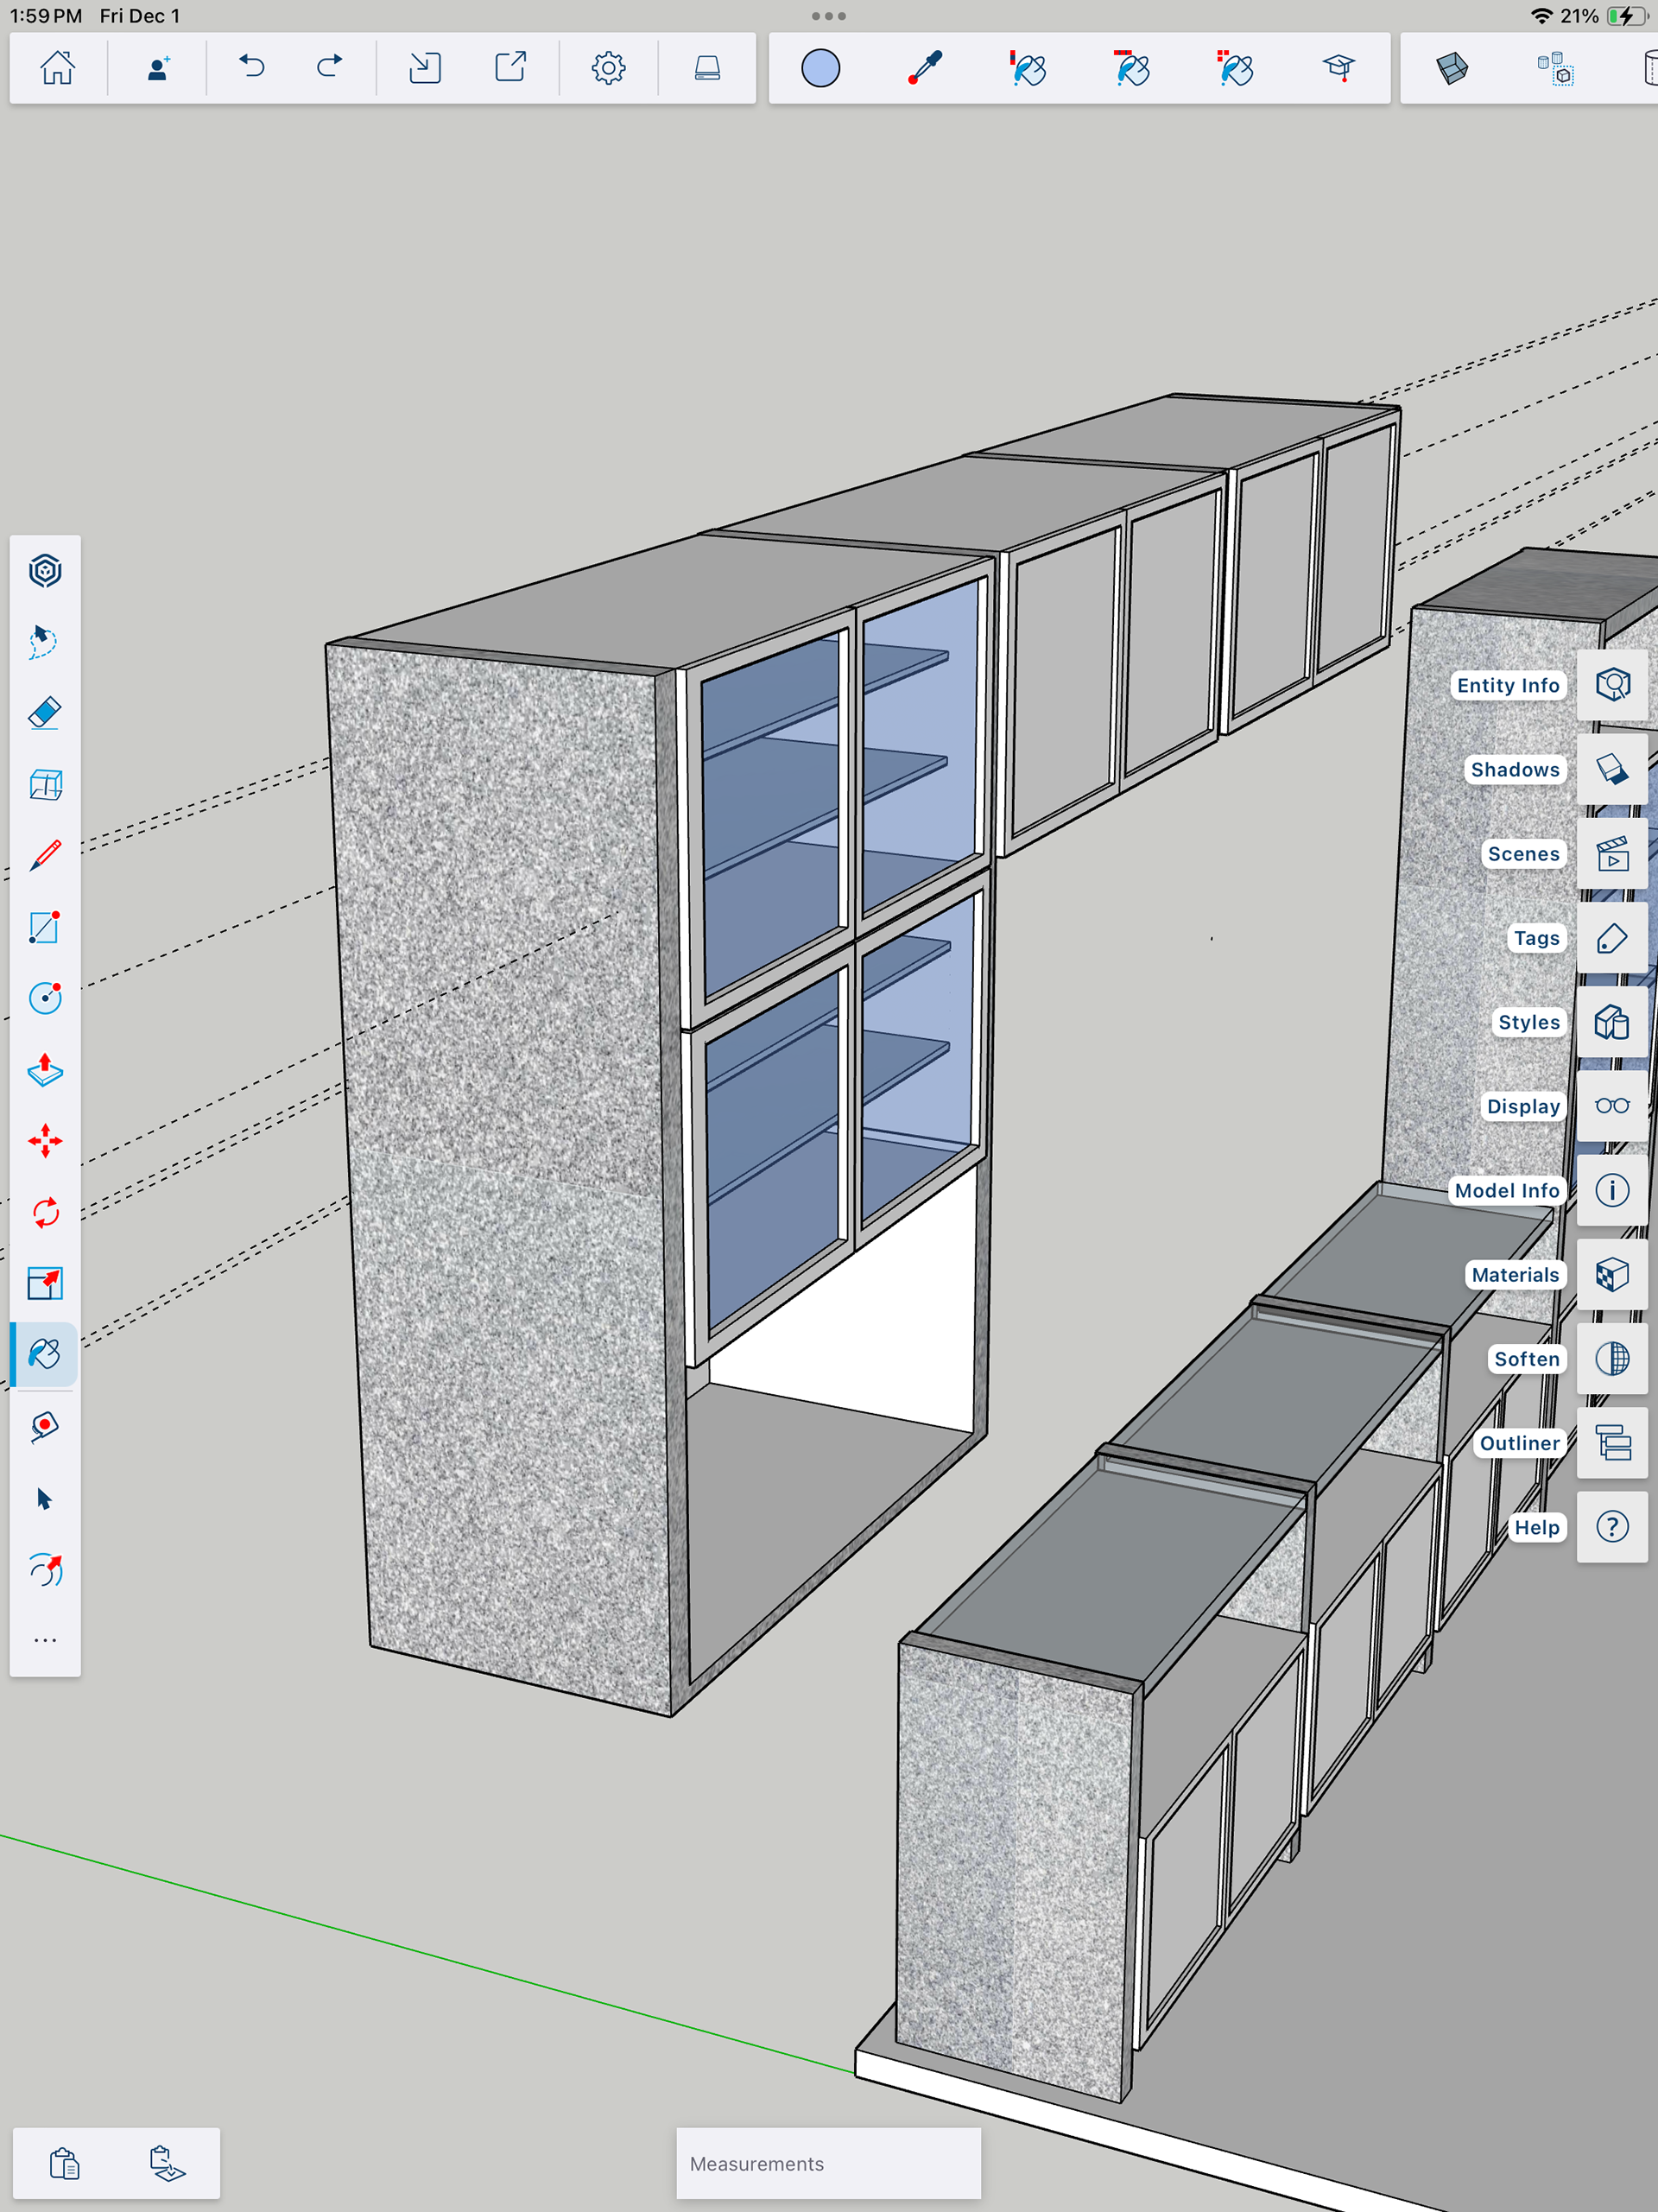Open the Outliner panel
This screenshot has width=1658, height=2212.
click(1612, 1443)
